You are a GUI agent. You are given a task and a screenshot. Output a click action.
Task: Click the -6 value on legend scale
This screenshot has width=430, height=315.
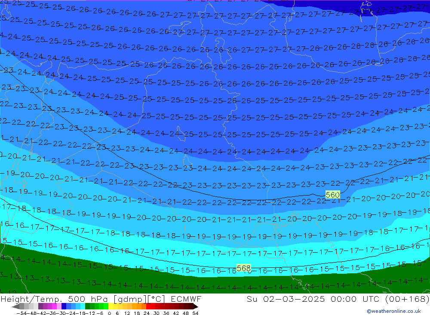click(x=100, y=313)
